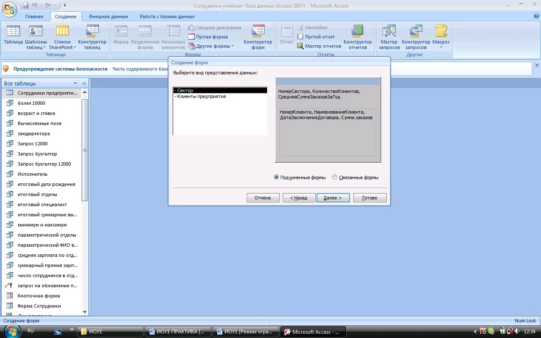Image resolution: width=541 pixels, height=338 pixels.
Task: Click the Готово button
Action: [370, 198]
